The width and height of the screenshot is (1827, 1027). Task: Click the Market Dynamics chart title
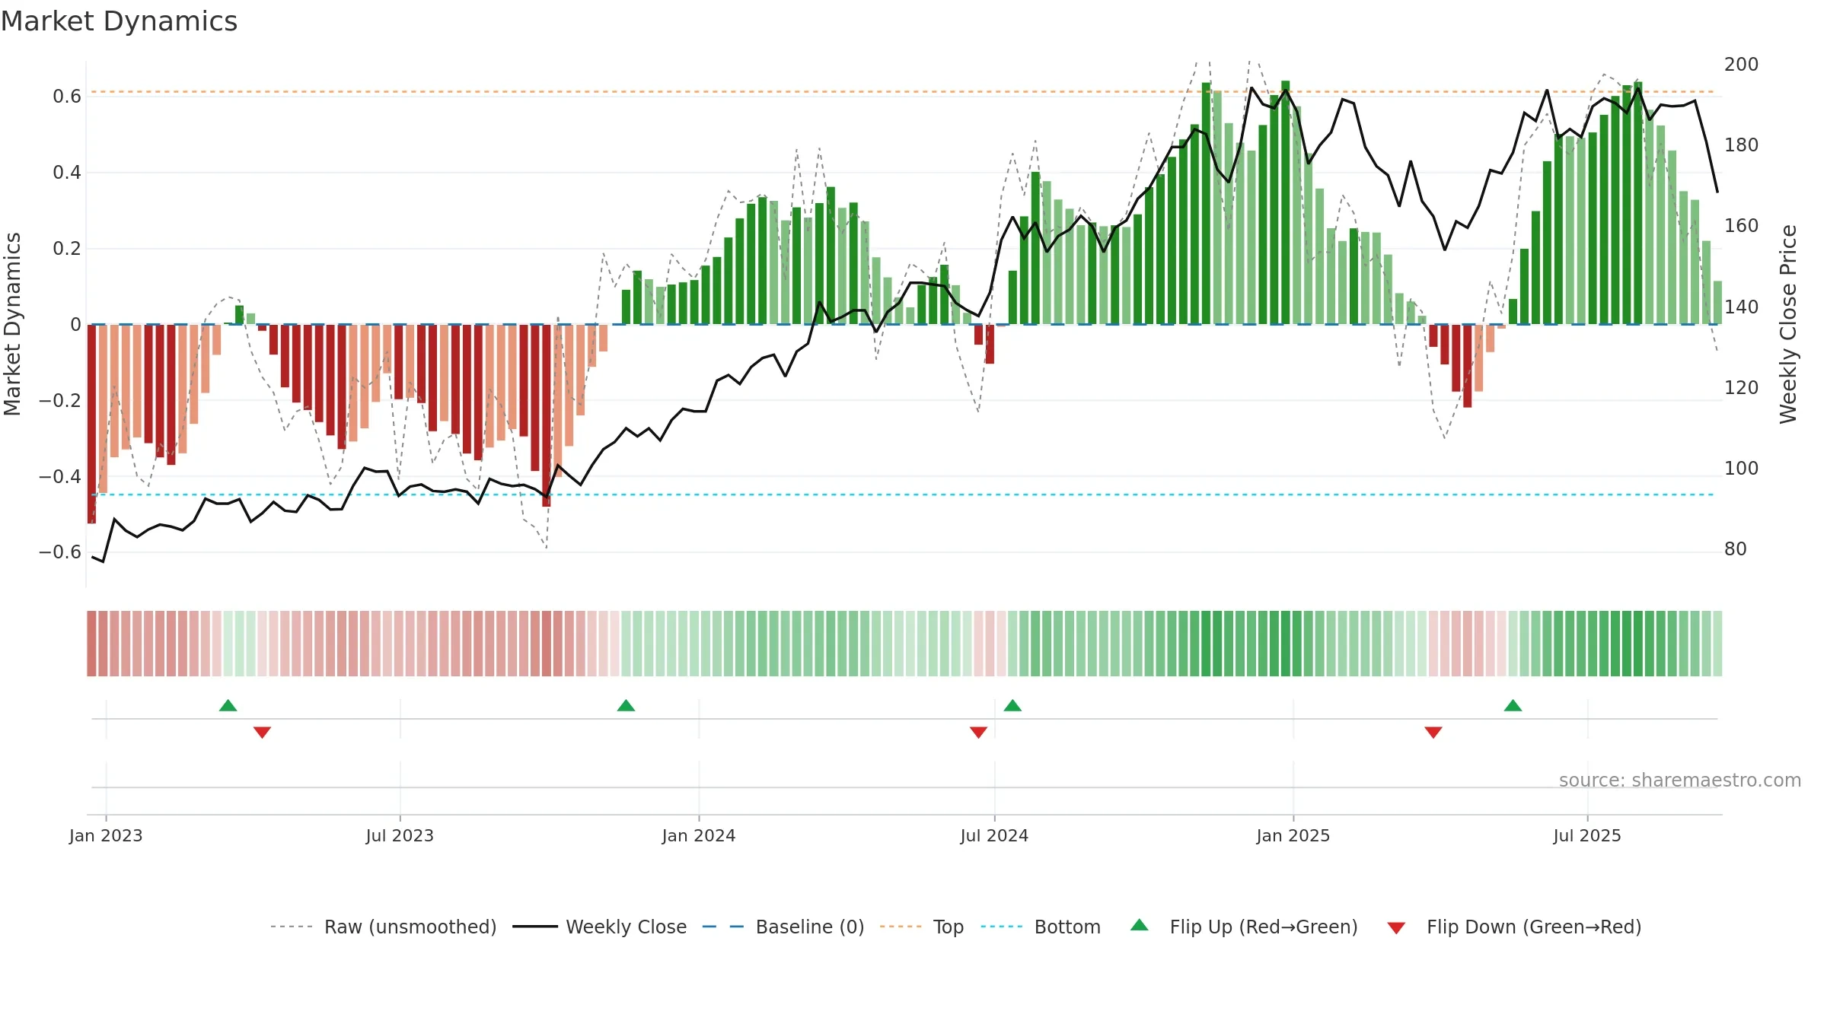coord(120,21)
